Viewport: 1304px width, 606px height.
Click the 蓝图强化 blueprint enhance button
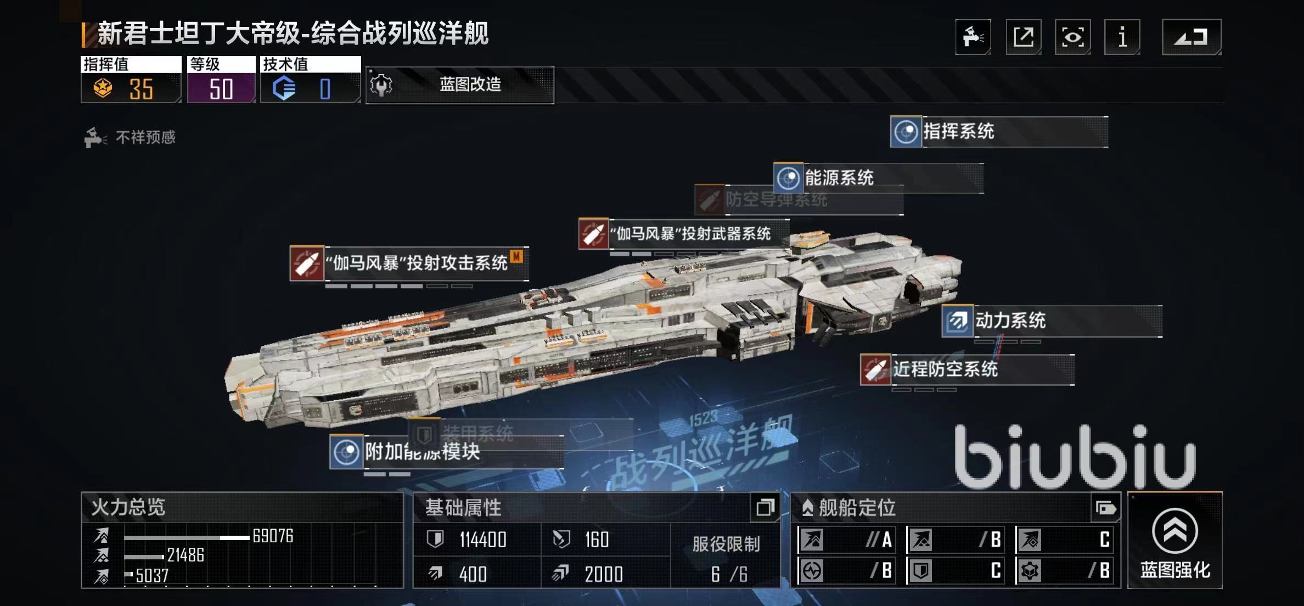click(1175, 541)
